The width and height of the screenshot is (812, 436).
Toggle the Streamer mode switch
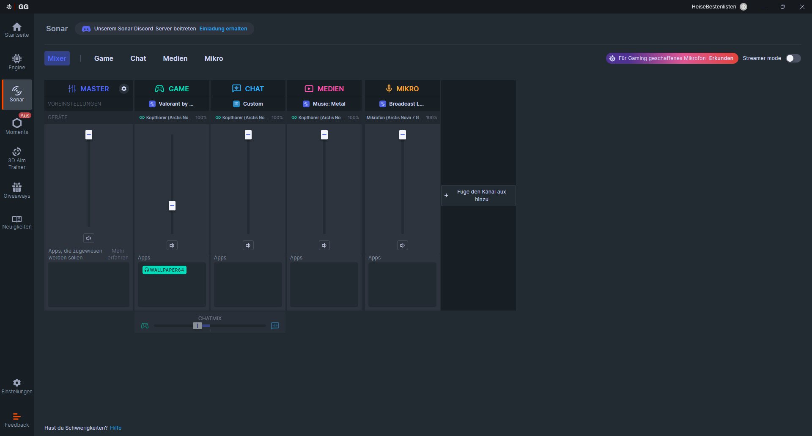(x=793, y=58)
